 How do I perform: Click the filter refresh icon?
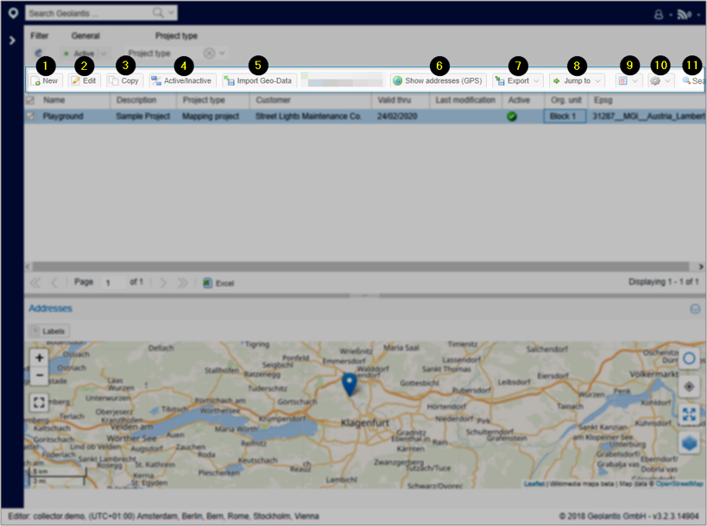[x=39, y=54]
